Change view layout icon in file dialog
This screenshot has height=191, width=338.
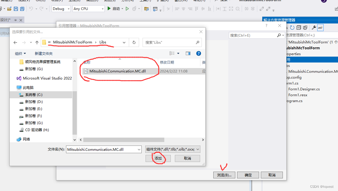click(172, 53)
